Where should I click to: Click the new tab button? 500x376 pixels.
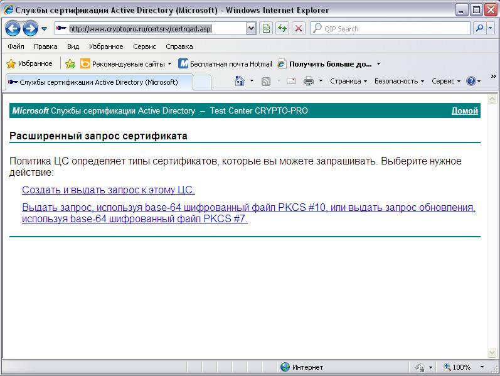[201, 82]
